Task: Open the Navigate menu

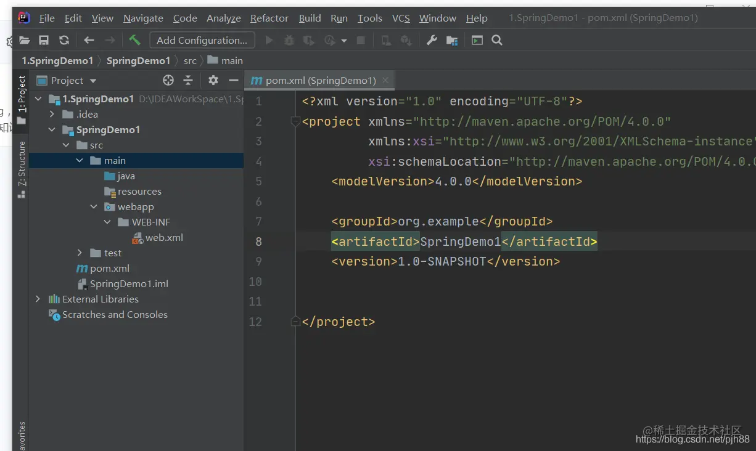Action: [x=143, y=18]
